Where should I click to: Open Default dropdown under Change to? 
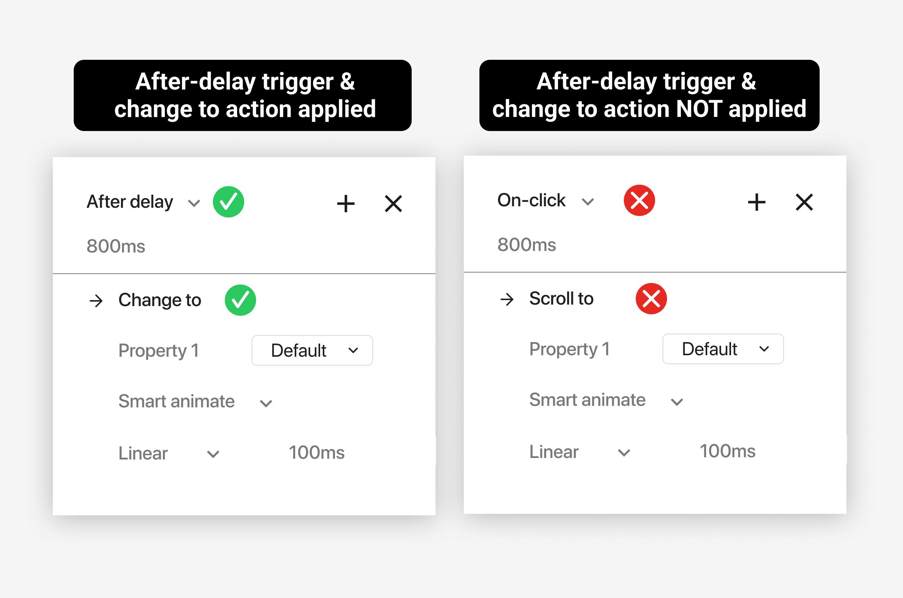pos(312,350)
